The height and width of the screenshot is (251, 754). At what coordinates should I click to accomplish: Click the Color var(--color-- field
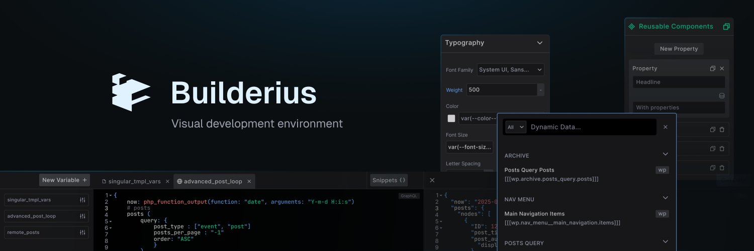pyautogui.click(x=478, y=118)
